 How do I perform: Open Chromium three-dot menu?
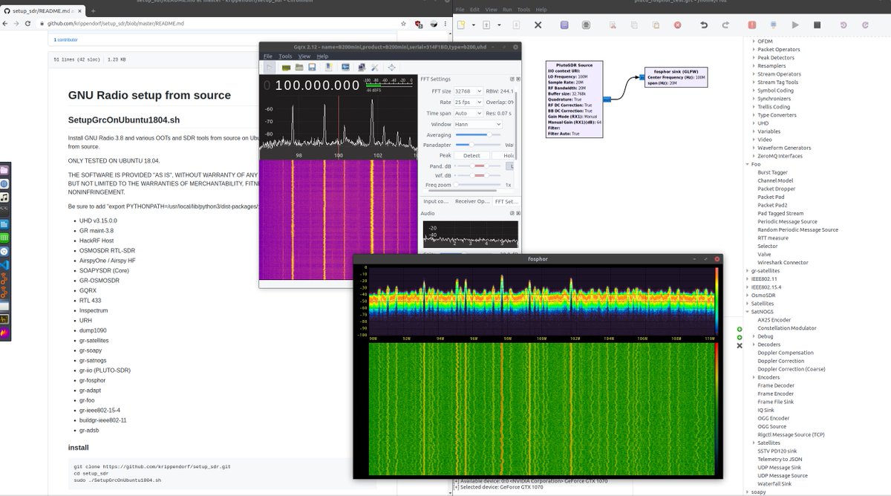(x=445, y=24)
